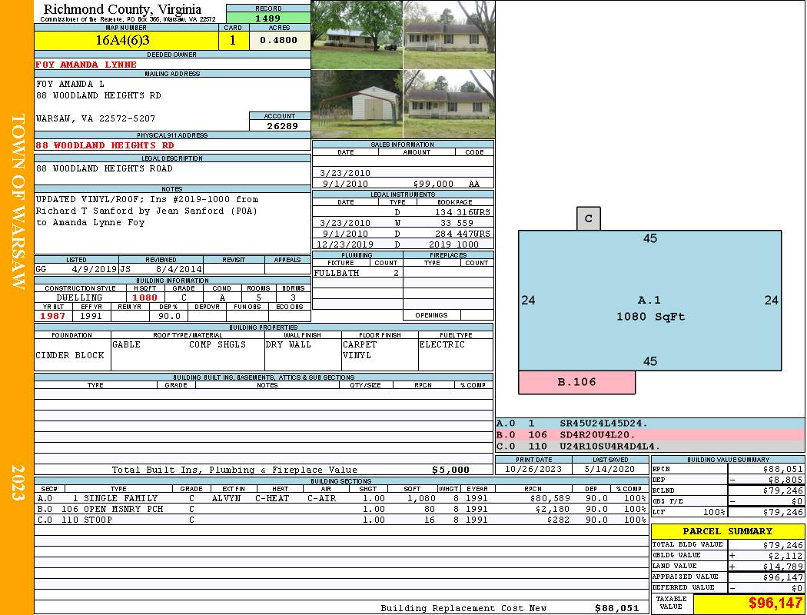Click physical address 88 WOODLAND HEIGHTS RD

click(x=105, y=145)
